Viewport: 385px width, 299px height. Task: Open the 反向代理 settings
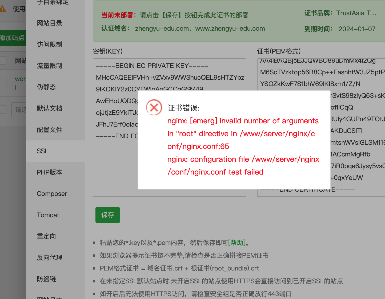[x=49, y=257]
